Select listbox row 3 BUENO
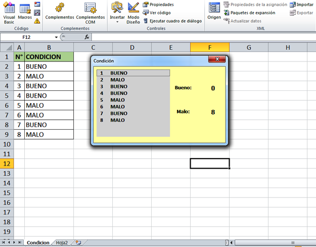 pyautogui.click(x=133, y=87)
